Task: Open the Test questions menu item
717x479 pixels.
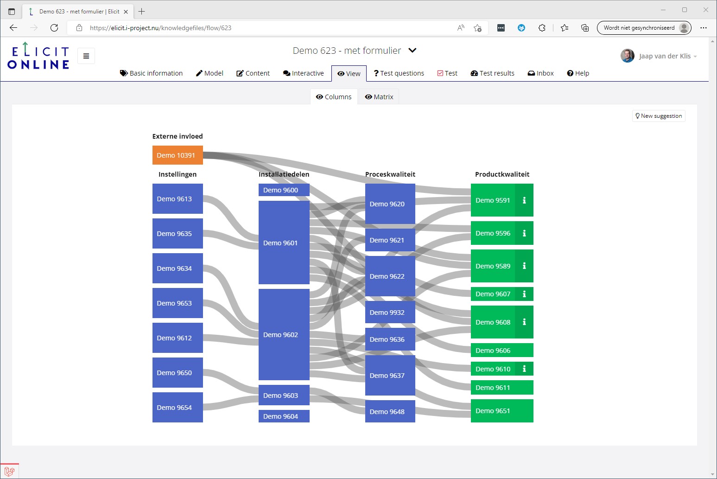Action: click(x=399, y=73)
